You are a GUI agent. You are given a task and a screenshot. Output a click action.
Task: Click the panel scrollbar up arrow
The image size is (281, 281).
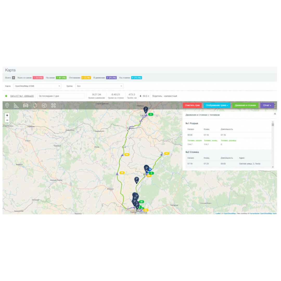point(273,122)
